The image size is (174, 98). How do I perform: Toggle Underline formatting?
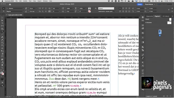[x=46, y=8]
